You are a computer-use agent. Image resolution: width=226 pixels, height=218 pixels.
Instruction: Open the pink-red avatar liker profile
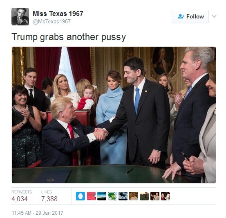[x=91, y=196]
